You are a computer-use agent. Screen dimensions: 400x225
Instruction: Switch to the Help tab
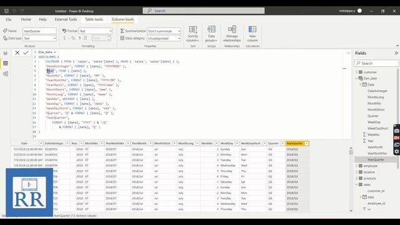tap(42, 19)
